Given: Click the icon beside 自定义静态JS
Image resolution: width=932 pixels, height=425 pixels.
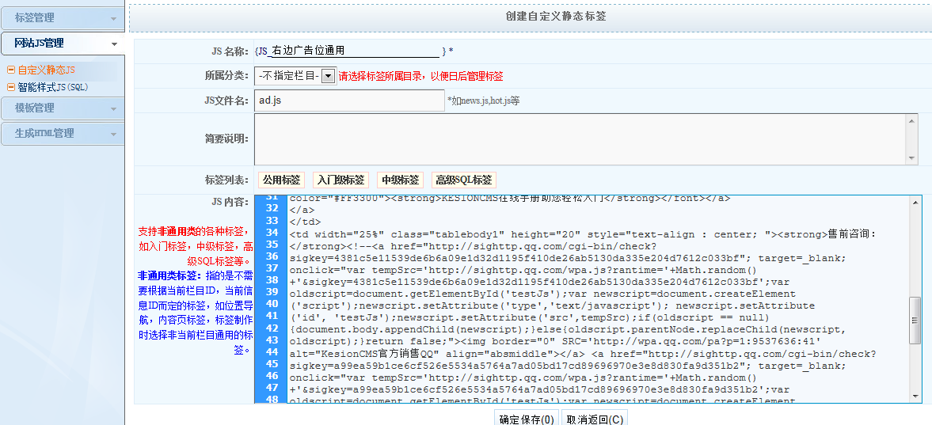Looking at the screenshot, I should point(11,70).
